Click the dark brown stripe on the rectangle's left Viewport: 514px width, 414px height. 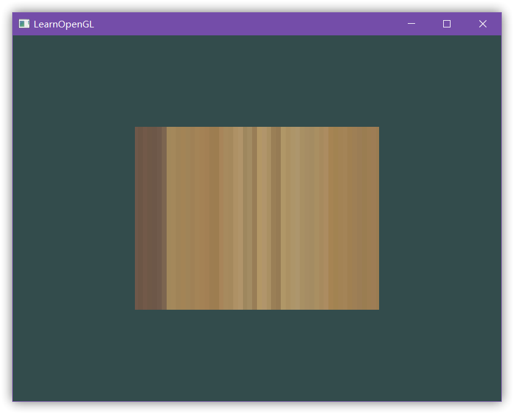(x=150, y=218)
